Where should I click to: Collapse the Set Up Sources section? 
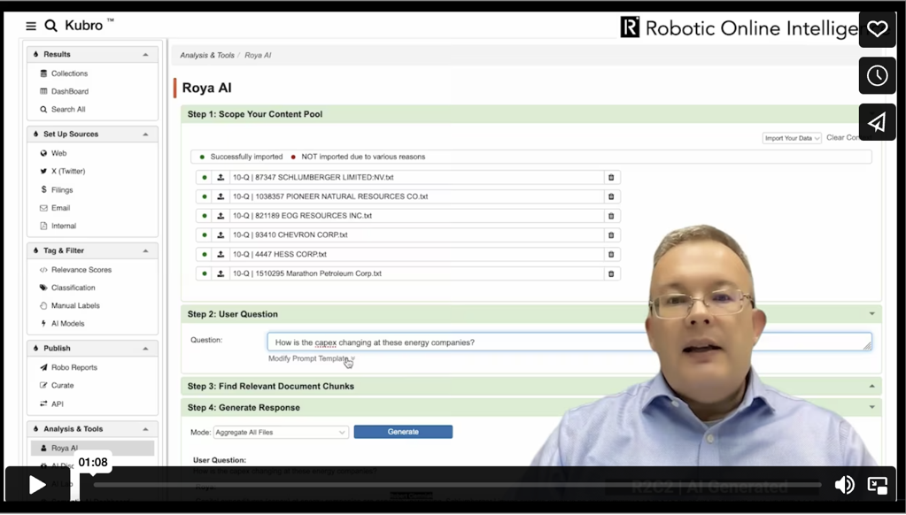click(x=145, y=134)
